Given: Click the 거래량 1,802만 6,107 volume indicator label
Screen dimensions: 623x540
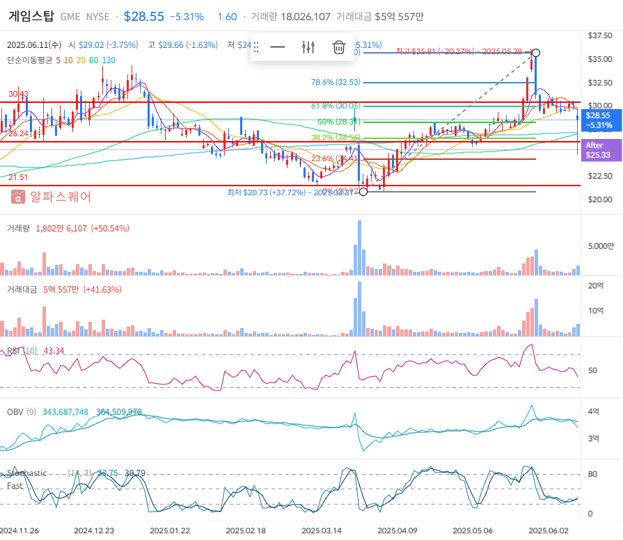Looking at the screenshot, I should [x=47, y=229].
